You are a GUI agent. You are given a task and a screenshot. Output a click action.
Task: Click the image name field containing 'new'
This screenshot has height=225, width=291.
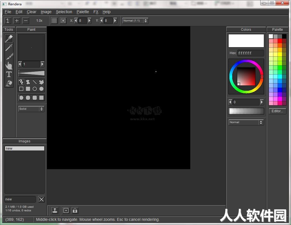20,199
